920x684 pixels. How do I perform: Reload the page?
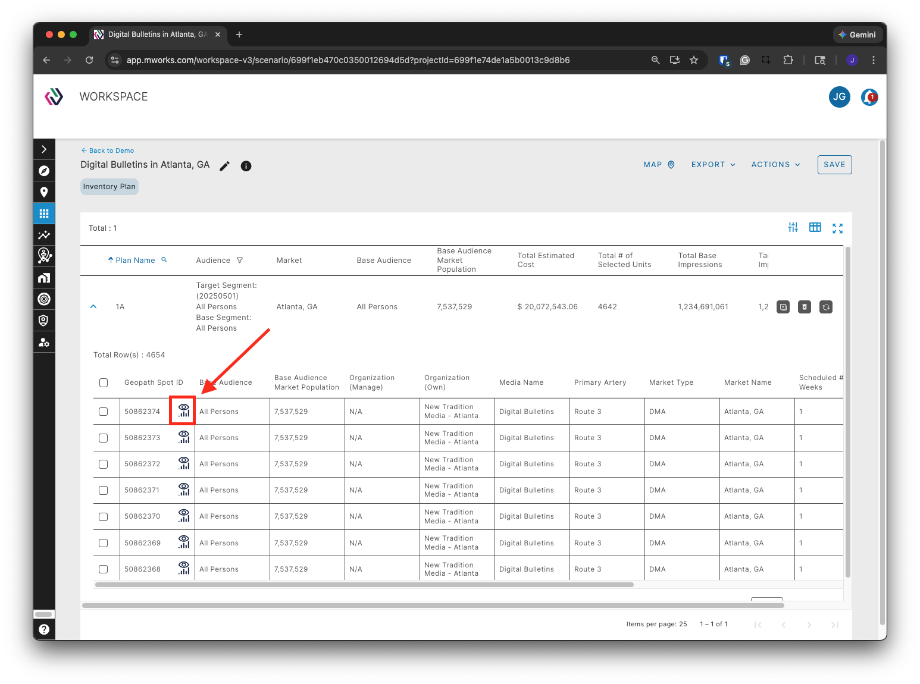click(x=89, y=60)
